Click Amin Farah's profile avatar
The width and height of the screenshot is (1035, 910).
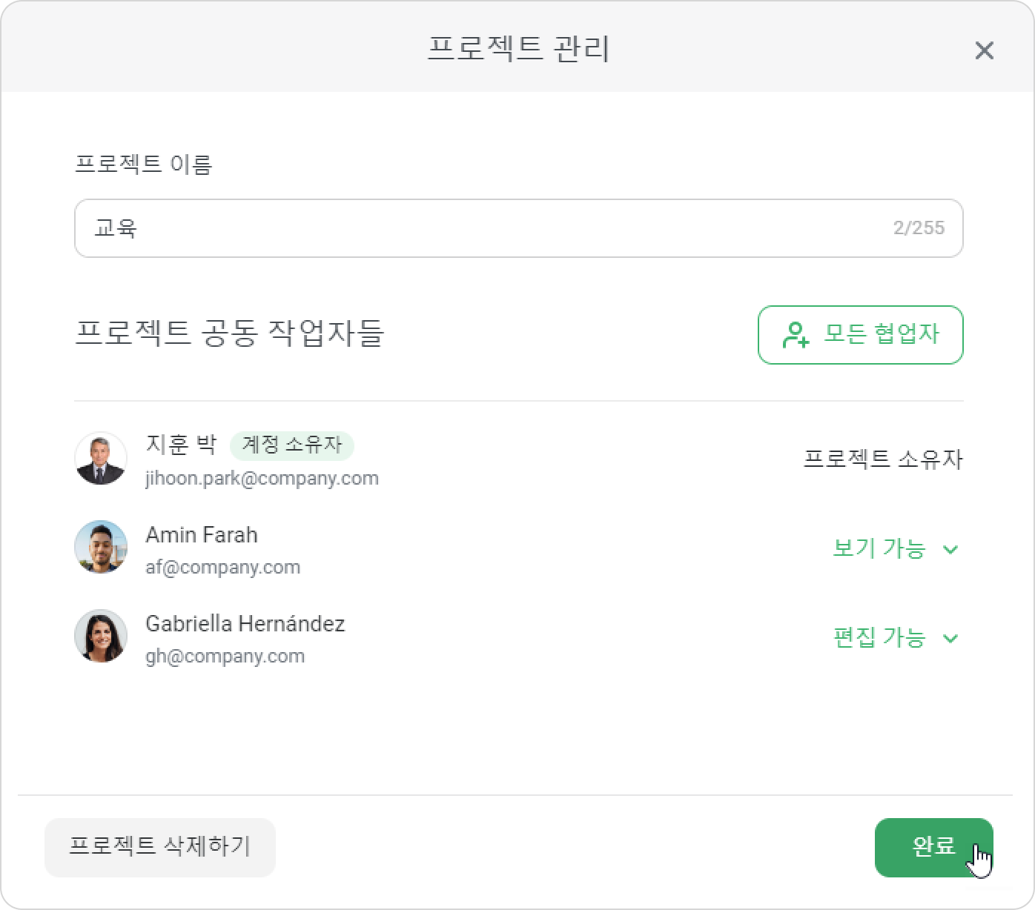click(x=101, y=547)
